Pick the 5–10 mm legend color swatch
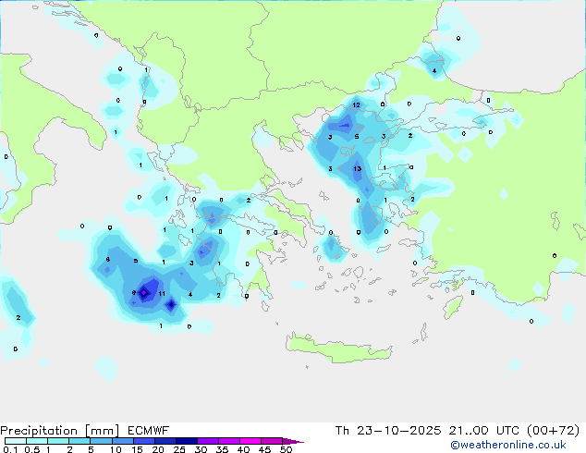 (101, 441)
